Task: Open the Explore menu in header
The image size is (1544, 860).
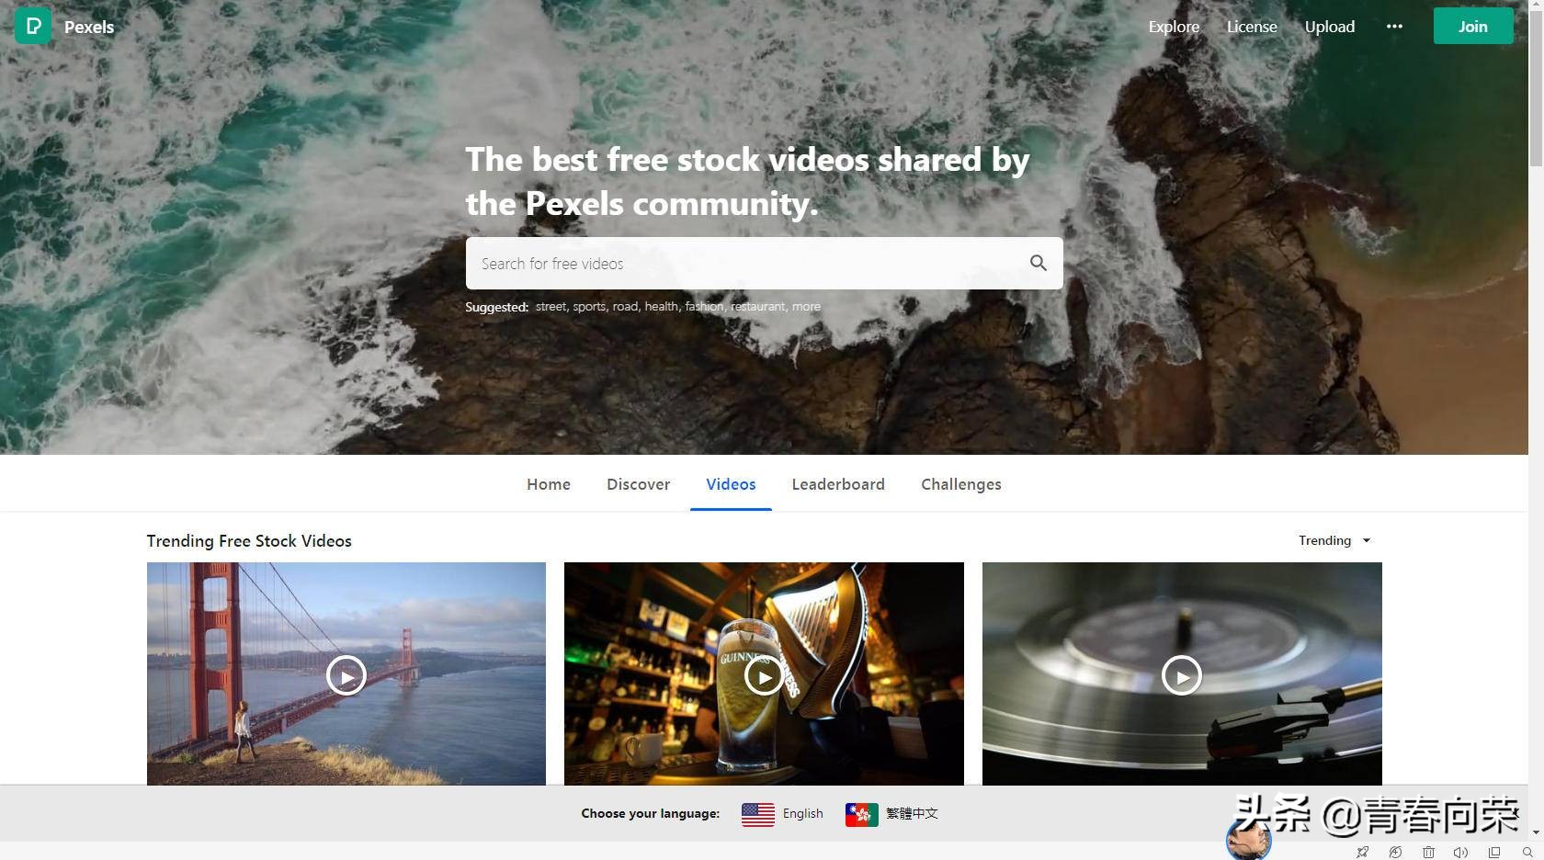Action: click(x=1174, y=27)
